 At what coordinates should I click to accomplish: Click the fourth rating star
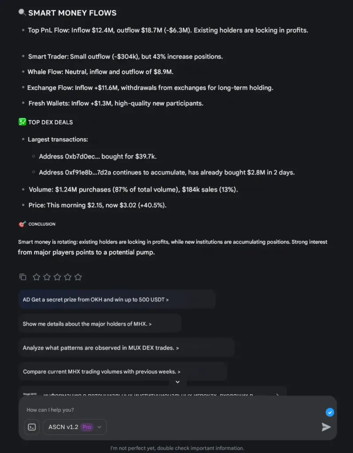point(68,276)
